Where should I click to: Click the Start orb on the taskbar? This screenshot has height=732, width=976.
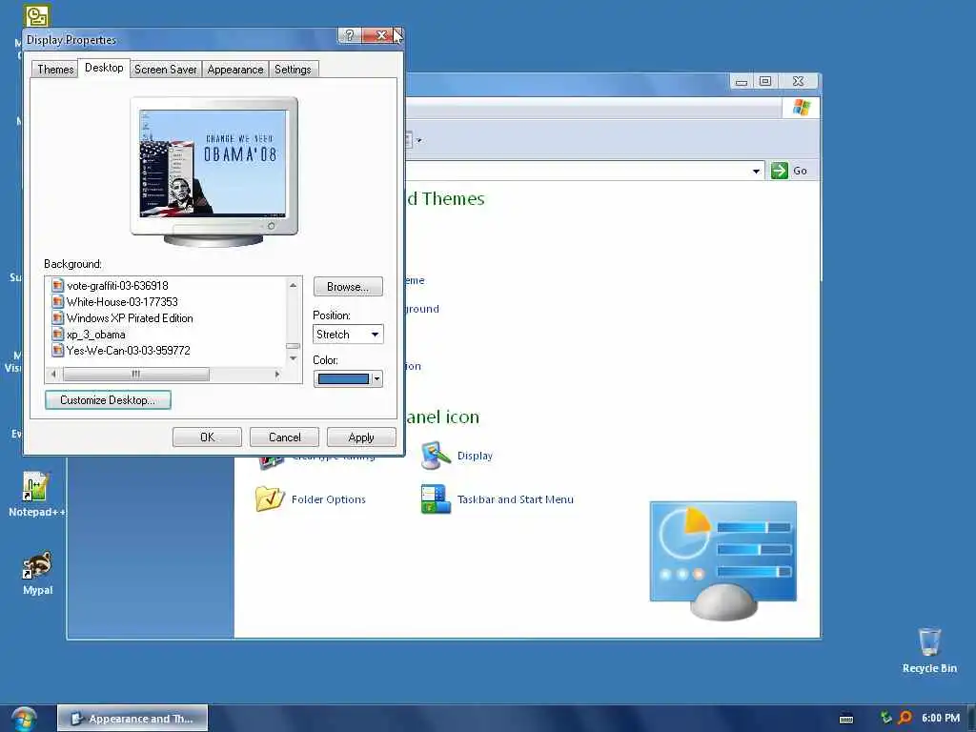(24, 719)
